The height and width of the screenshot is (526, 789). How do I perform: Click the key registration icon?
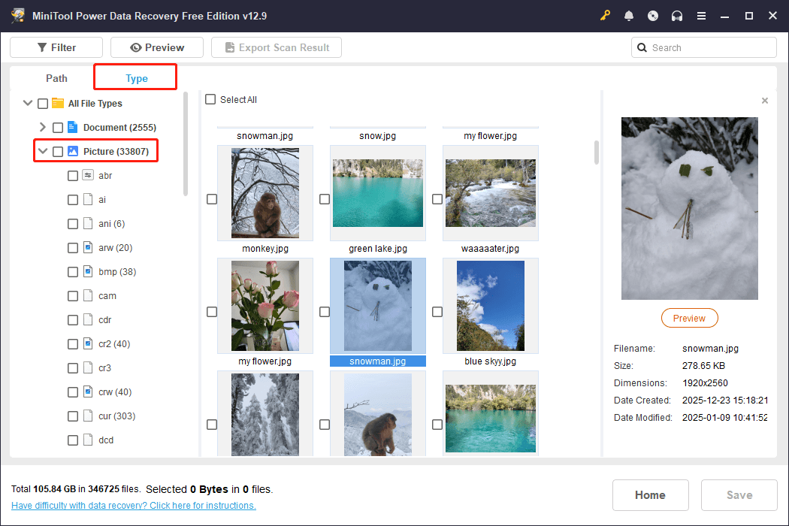605,16
